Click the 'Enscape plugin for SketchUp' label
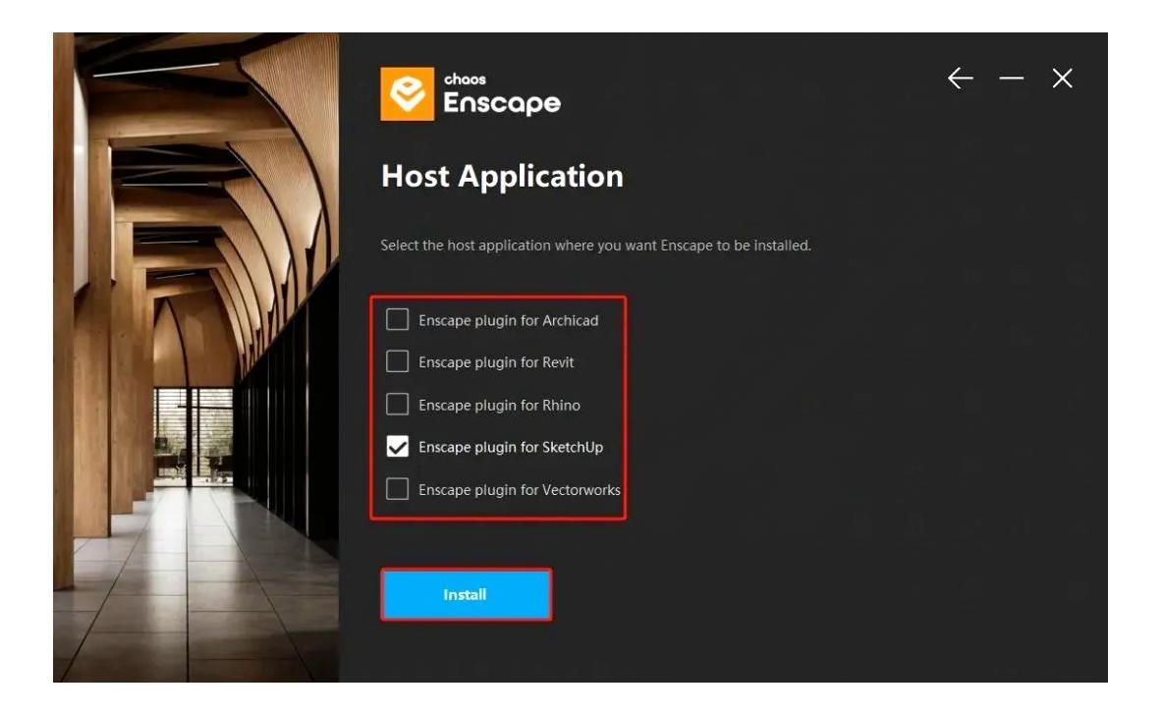The width and height of the screenshot is (1162, 715). pos(511,448)
